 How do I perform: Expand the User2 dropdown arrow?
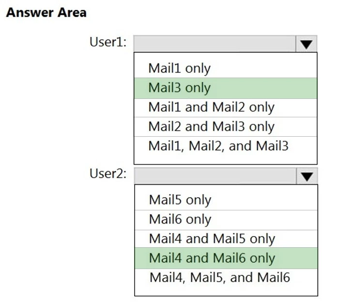(x=307, y=176)
